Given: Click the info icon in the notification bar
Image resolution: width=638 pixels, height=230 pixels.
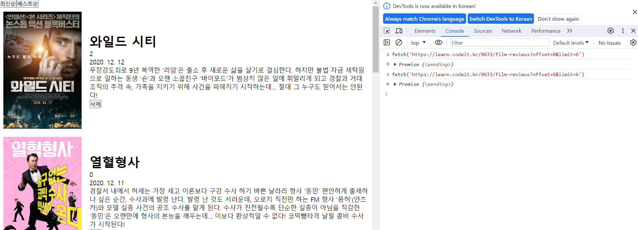Looking at the screenshot, I should [x=386, y=6].
